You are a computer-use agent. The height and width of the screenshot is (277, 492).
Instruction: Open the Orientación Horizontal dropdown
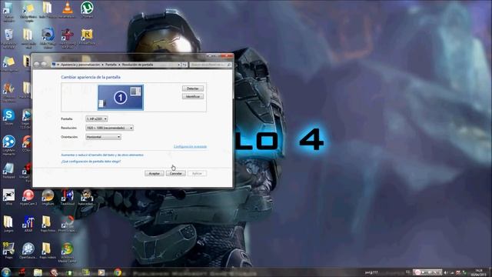click(x=103, y=137)
